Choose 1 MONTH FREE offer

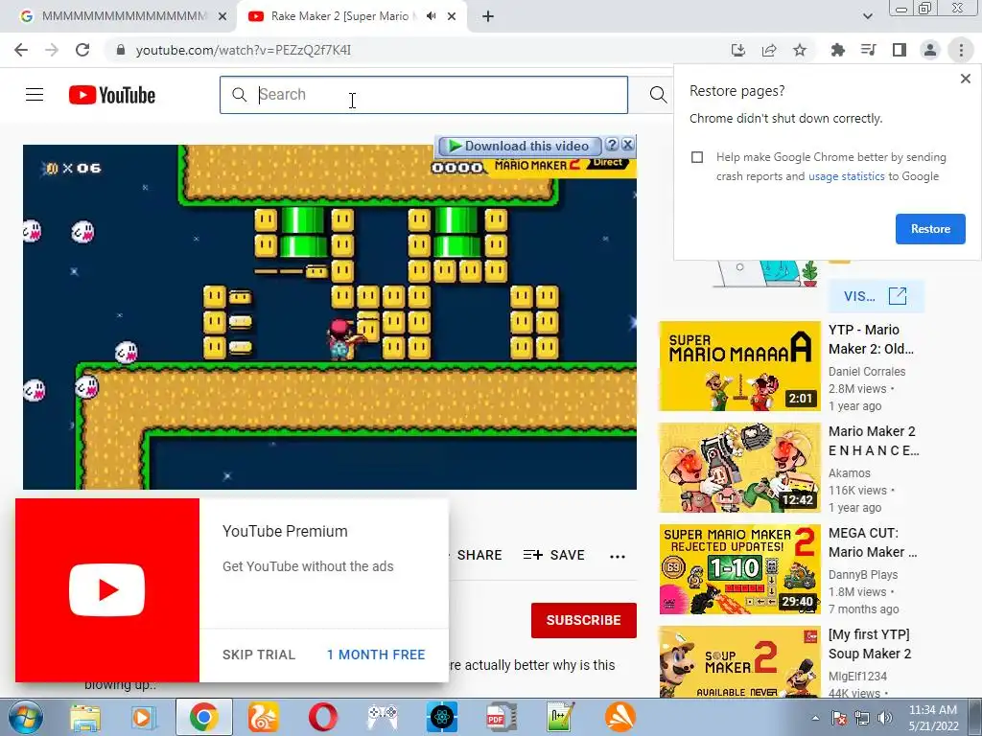click(376, 655)
